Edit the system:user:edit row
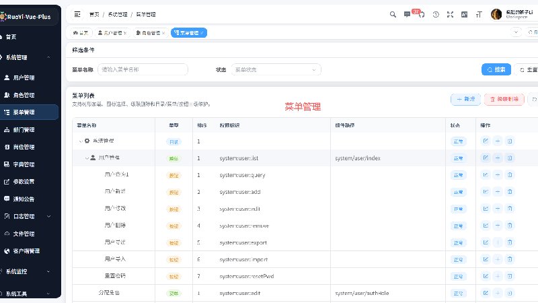Image resolution: width=538 pixels, height=303 pixels. pyautogui.click(x=486, y=209)
